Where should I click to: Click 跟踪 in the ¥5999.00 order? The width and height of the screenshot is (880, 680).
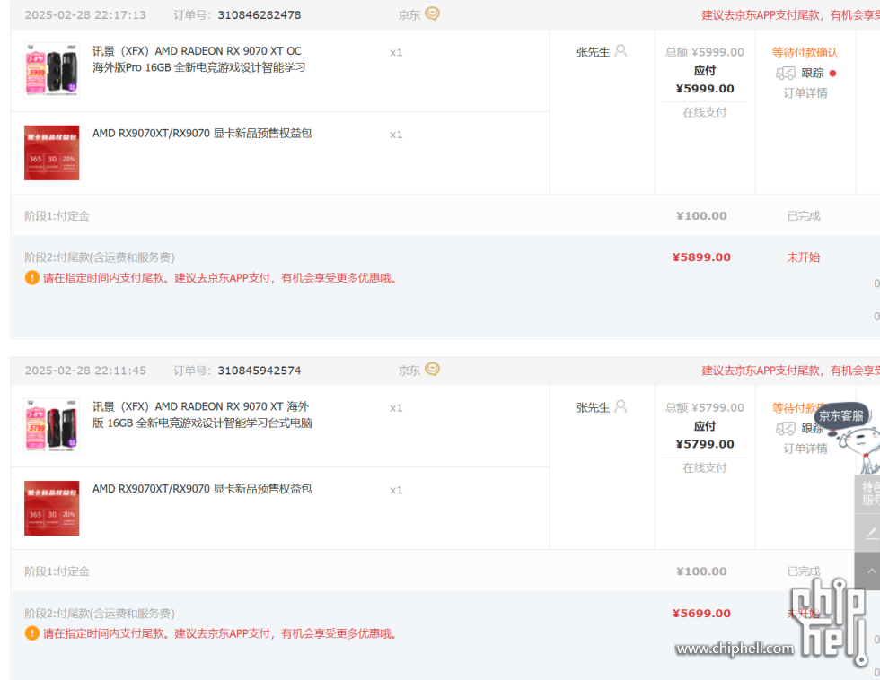[x=812, y=73]
